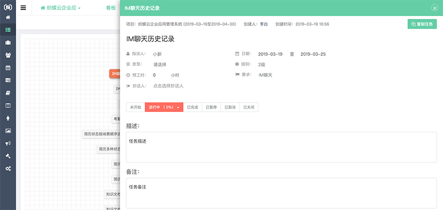
Task: Set task status to 已关闭
Action: click(249, 107)
